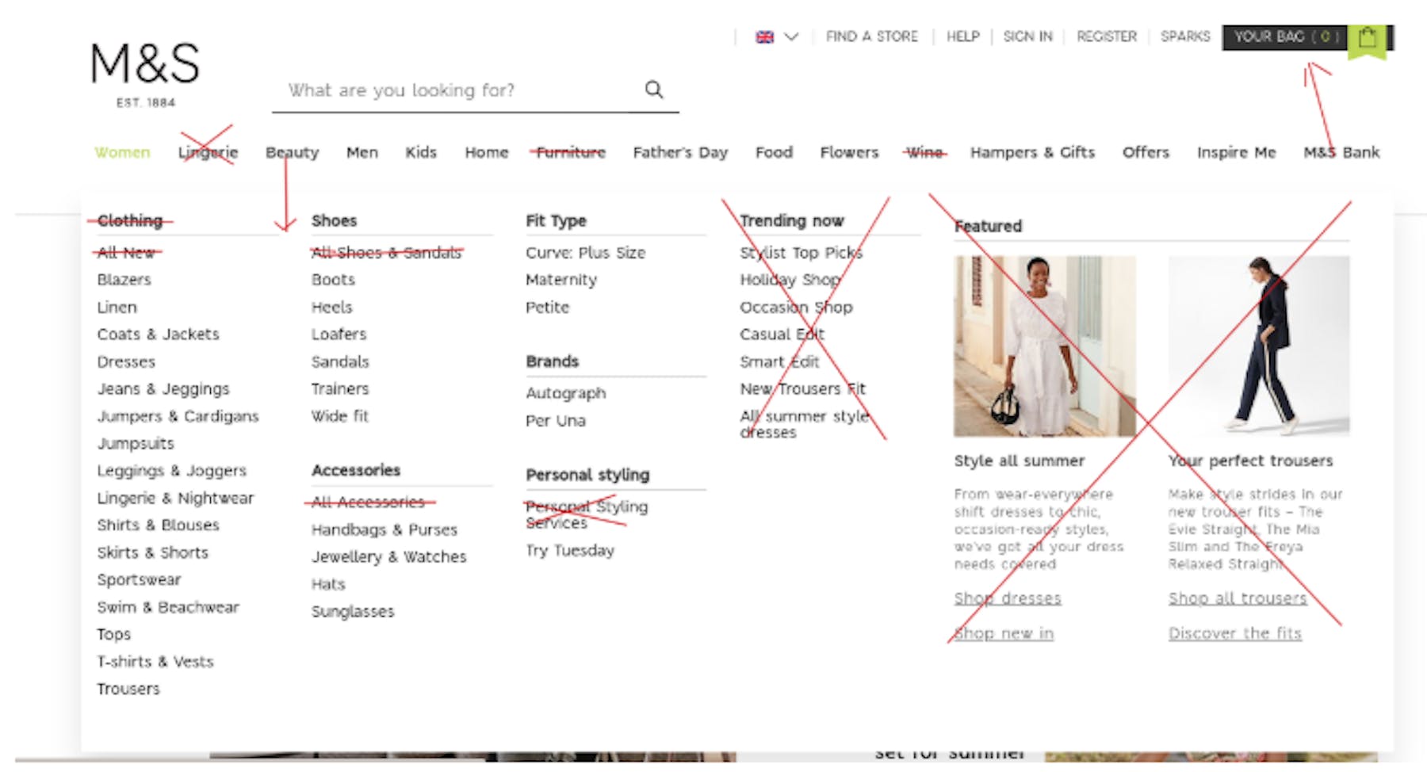
Task: Click the magnifier search icon
Action: tap(653, 90)
